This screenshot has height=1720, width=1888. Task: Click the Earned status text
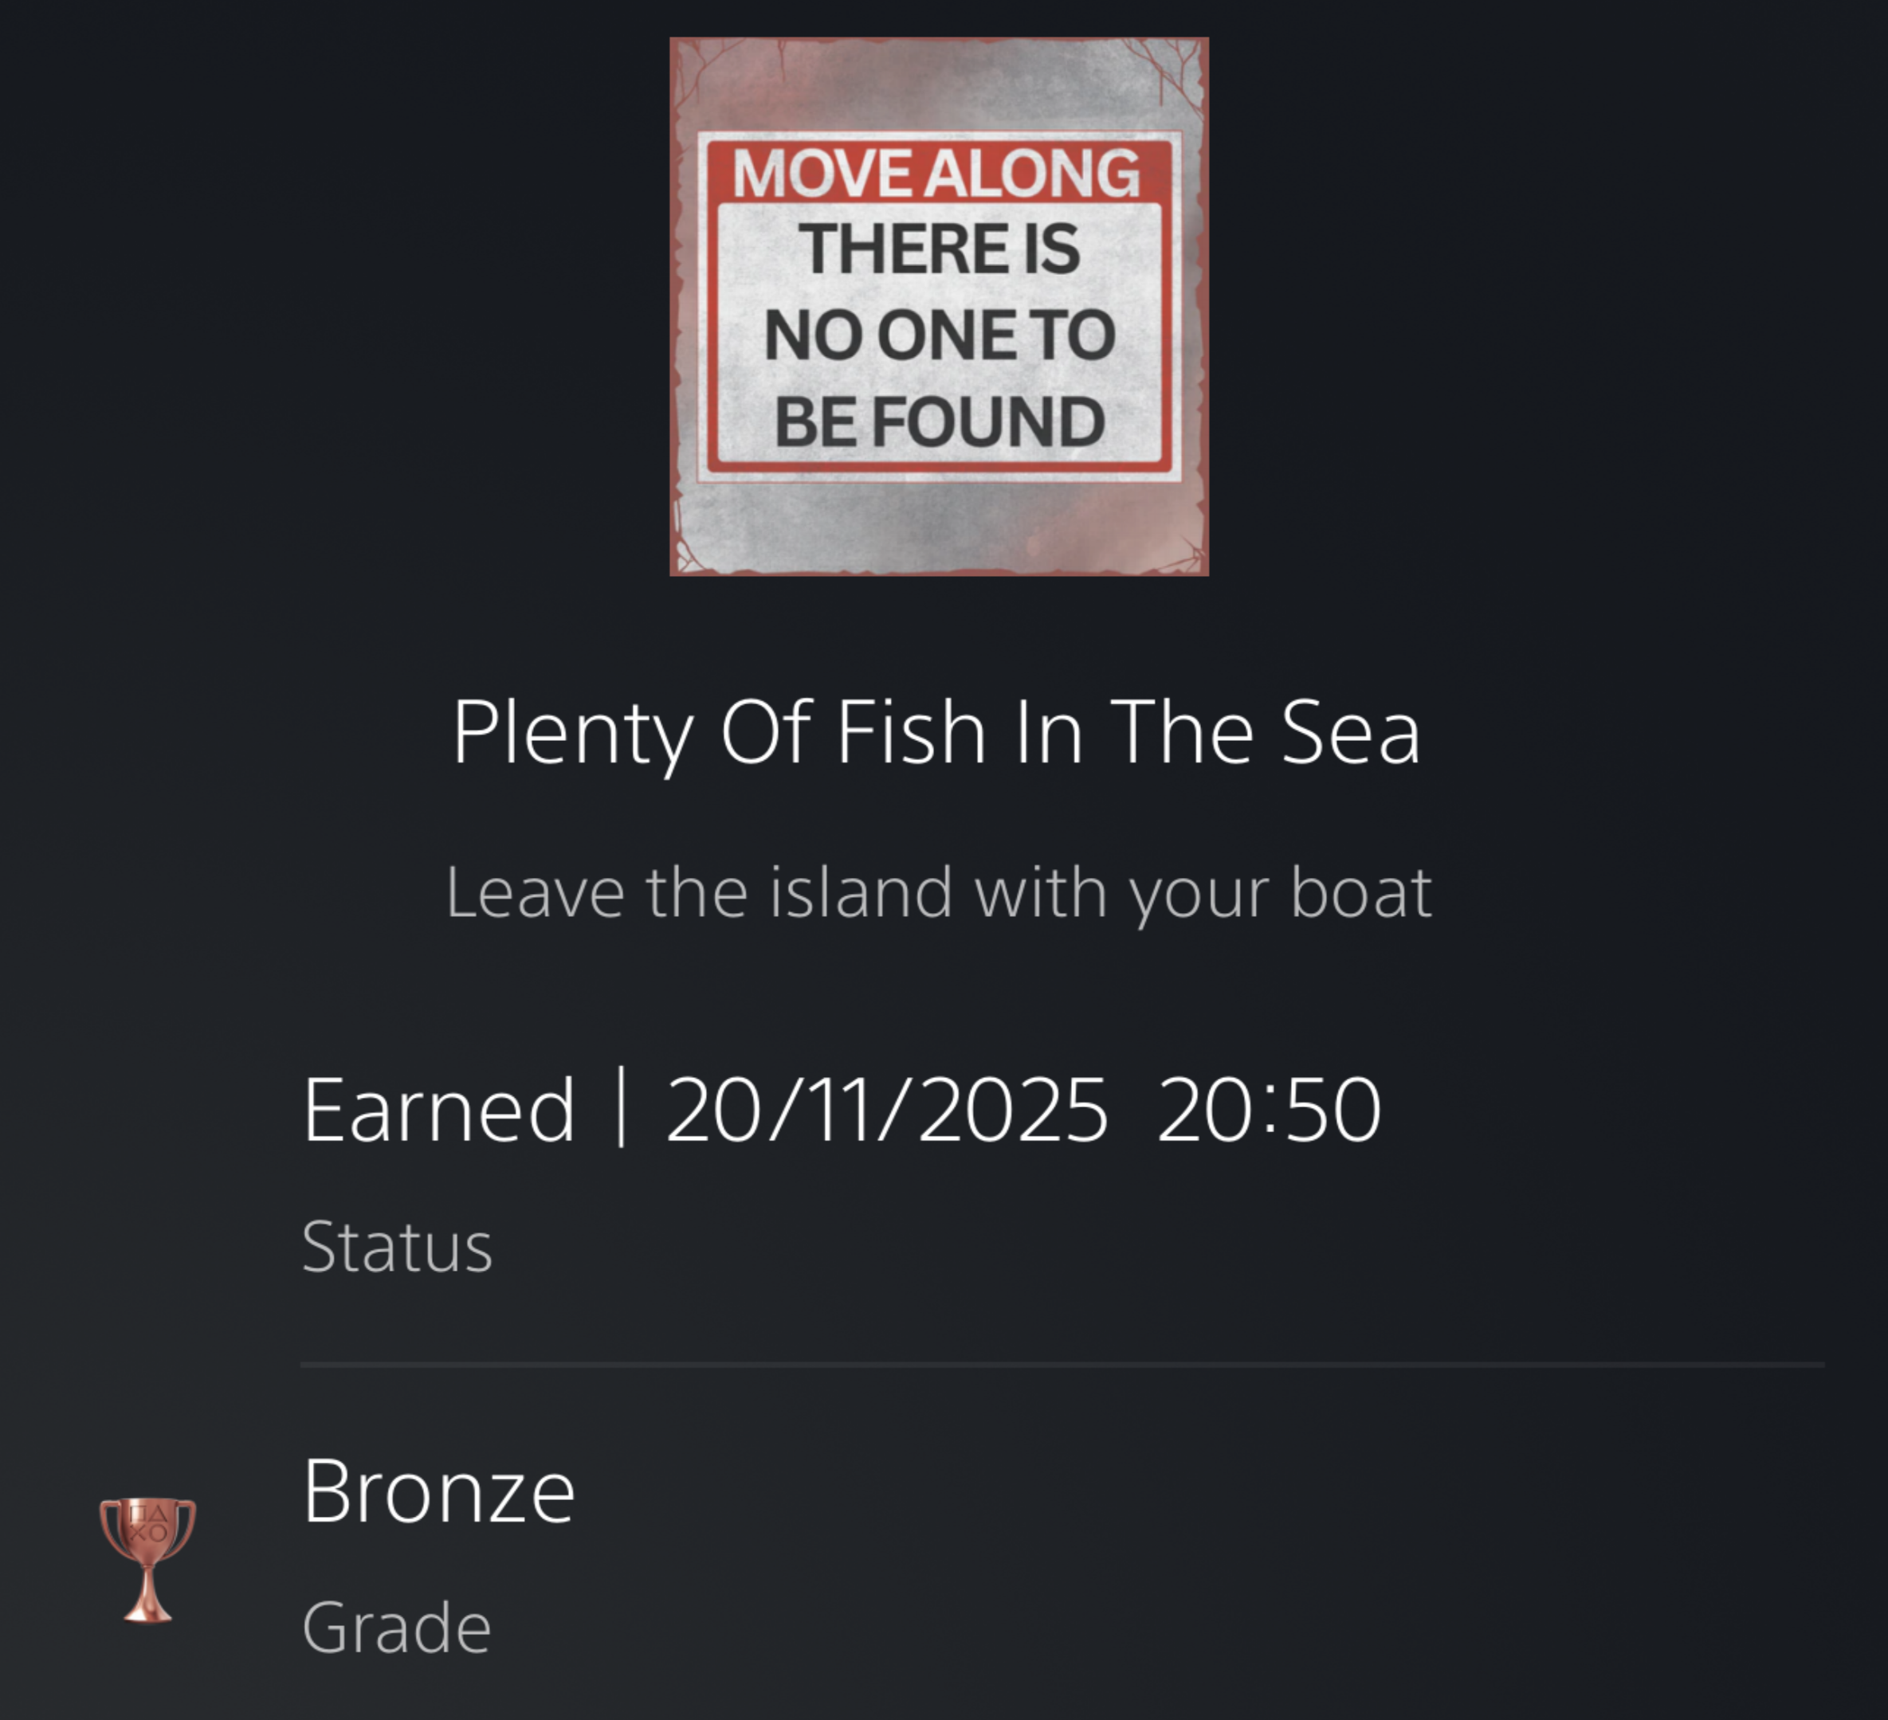point(438,1111)
